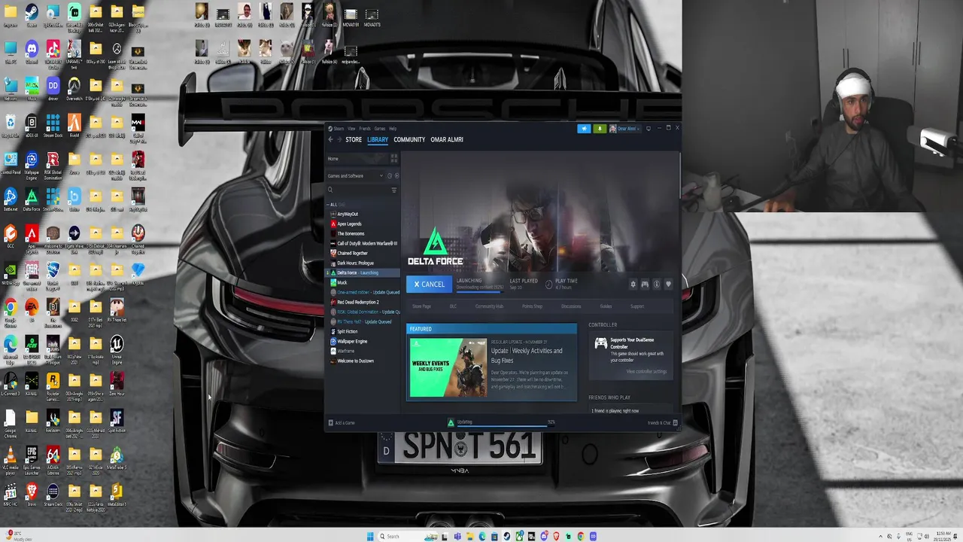Select Dark Hours: Prologue in library
Viewport: 963px width, 542px height.
pyautogui.click(x=355, y=263)
